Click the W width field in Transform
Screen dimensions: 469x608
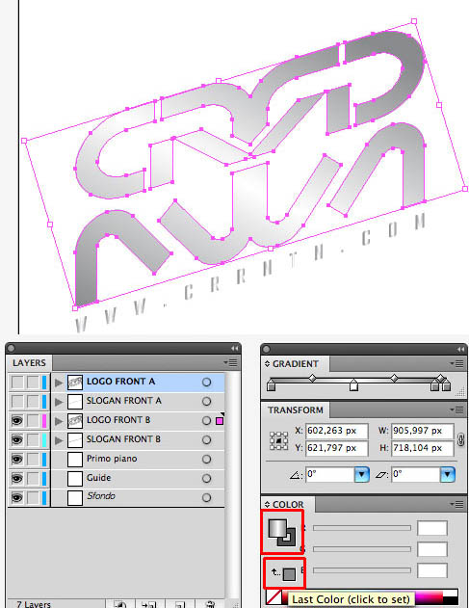pyautogui.click(x=423, y=431)
